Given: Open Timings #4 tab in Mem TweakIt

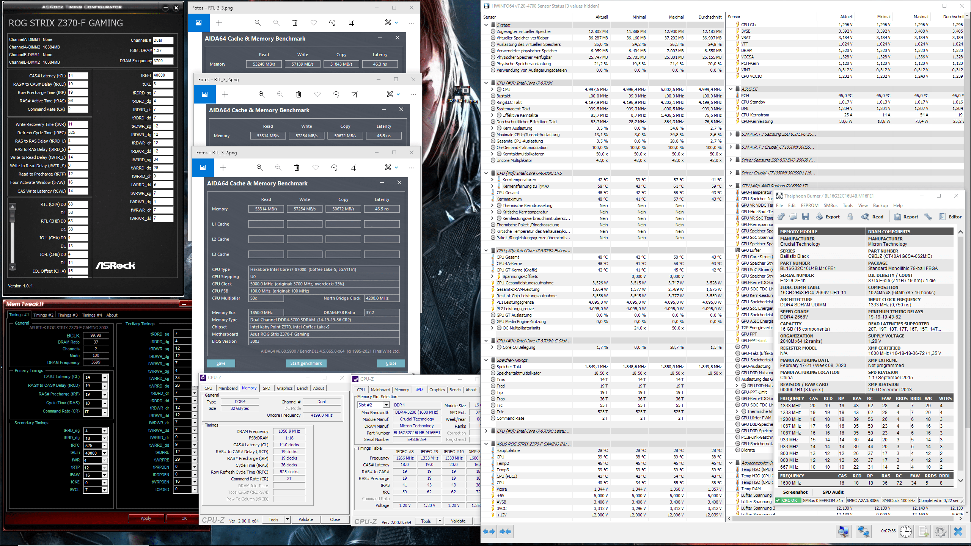Looking at the screenshot, I should (92, 315).
